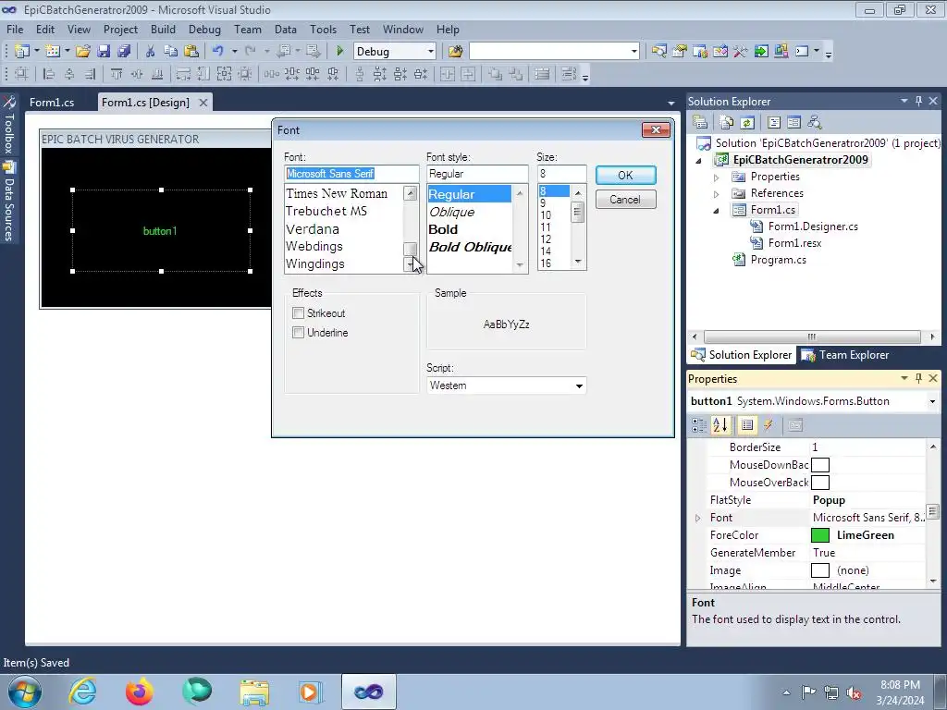
Task: Open the Debug menu
Action: 204,29
